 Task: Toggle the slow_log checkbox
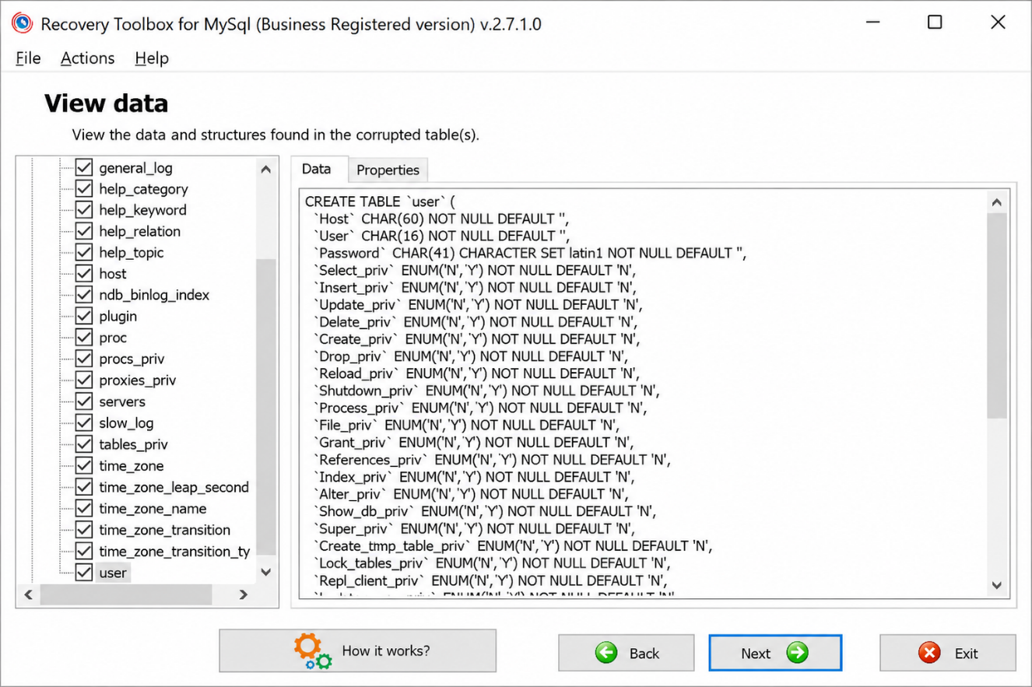pyautogui.click(x=84, y=423)
